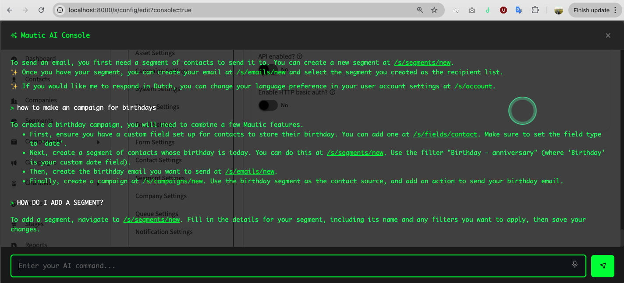Open the /s/fields/contact link
The image size is (624, 283).
click(445, 134)
